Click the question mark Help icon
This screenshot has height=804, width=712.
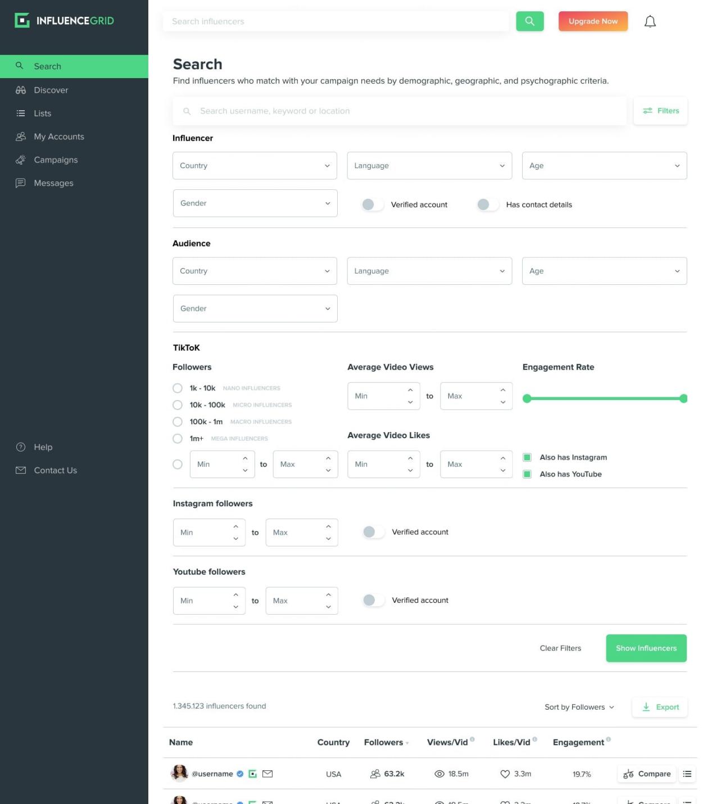coord(21,447)
